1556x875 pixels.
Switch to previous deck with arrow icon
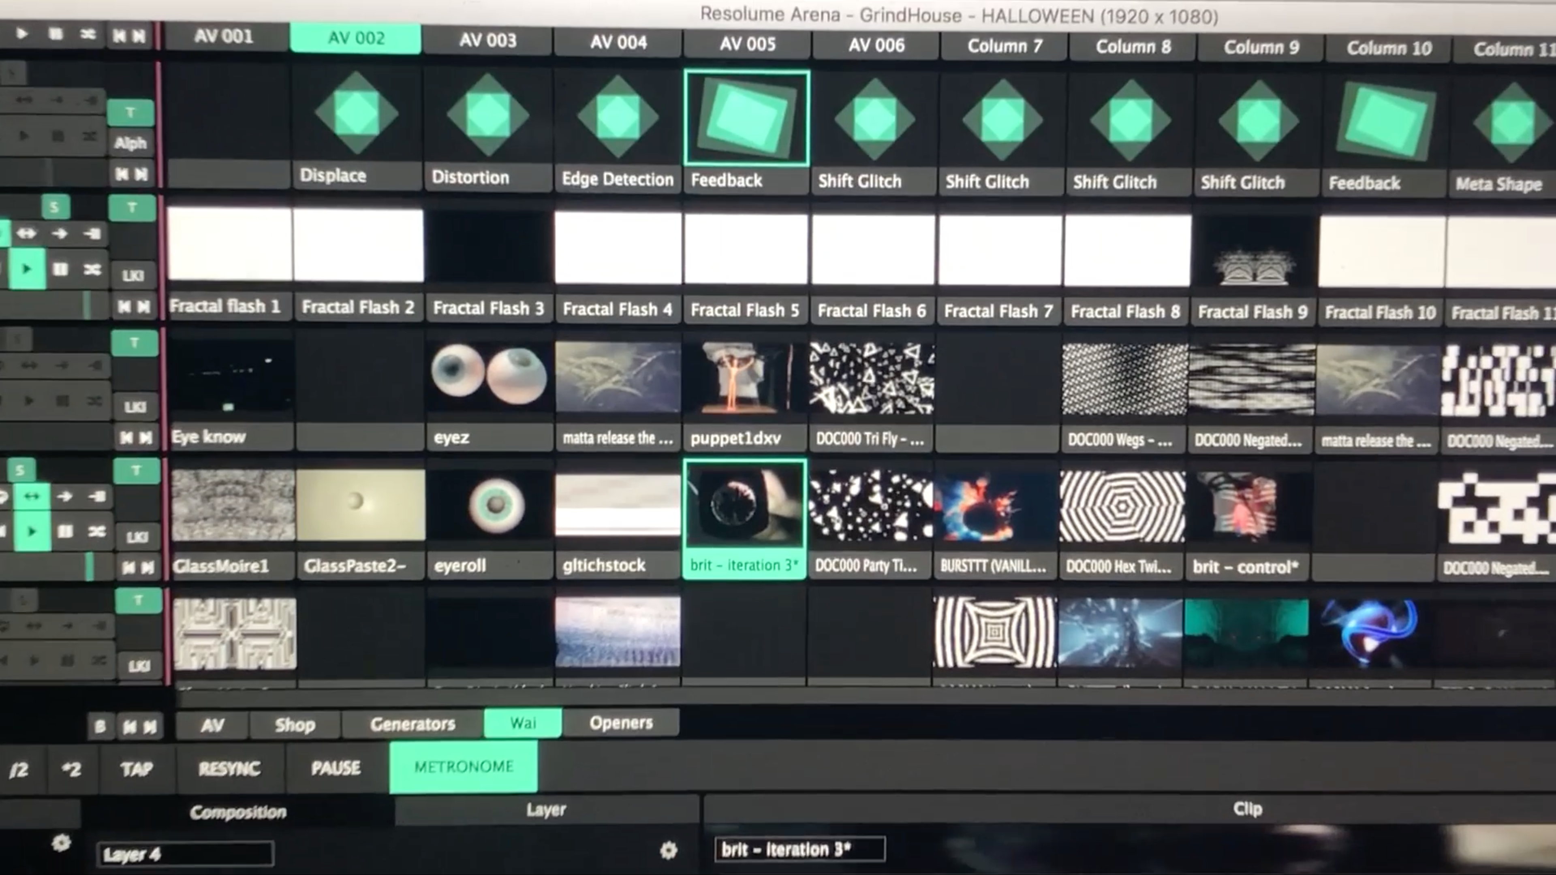coord(129,726)
